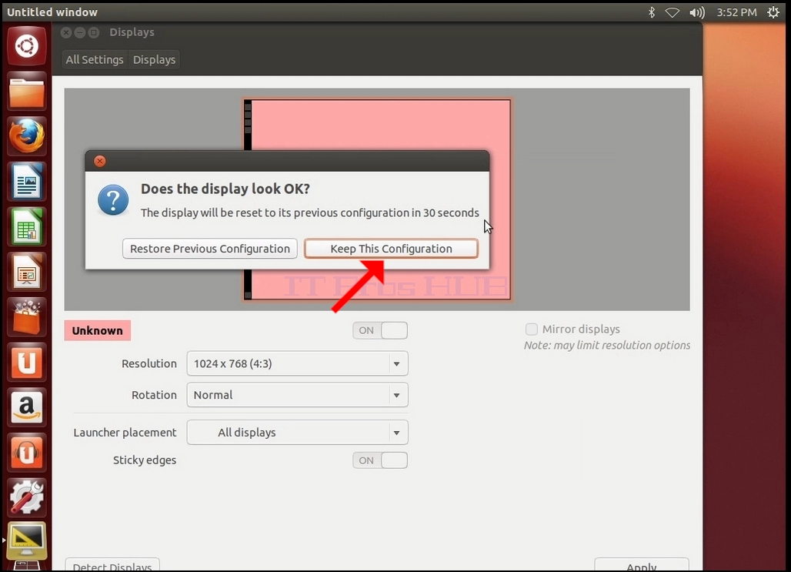Viewport: 791px width, 572px height.
Task: Open LibreOffice Calc spreadsheet from the launcher
Action: (27, 226)
